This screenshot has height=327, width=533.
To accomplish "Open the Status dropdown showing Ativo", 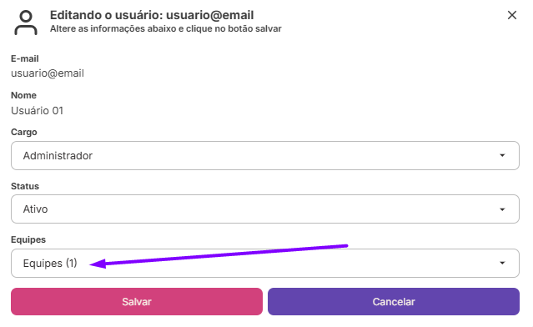I will pyautogui.click(x=265, y=209).
